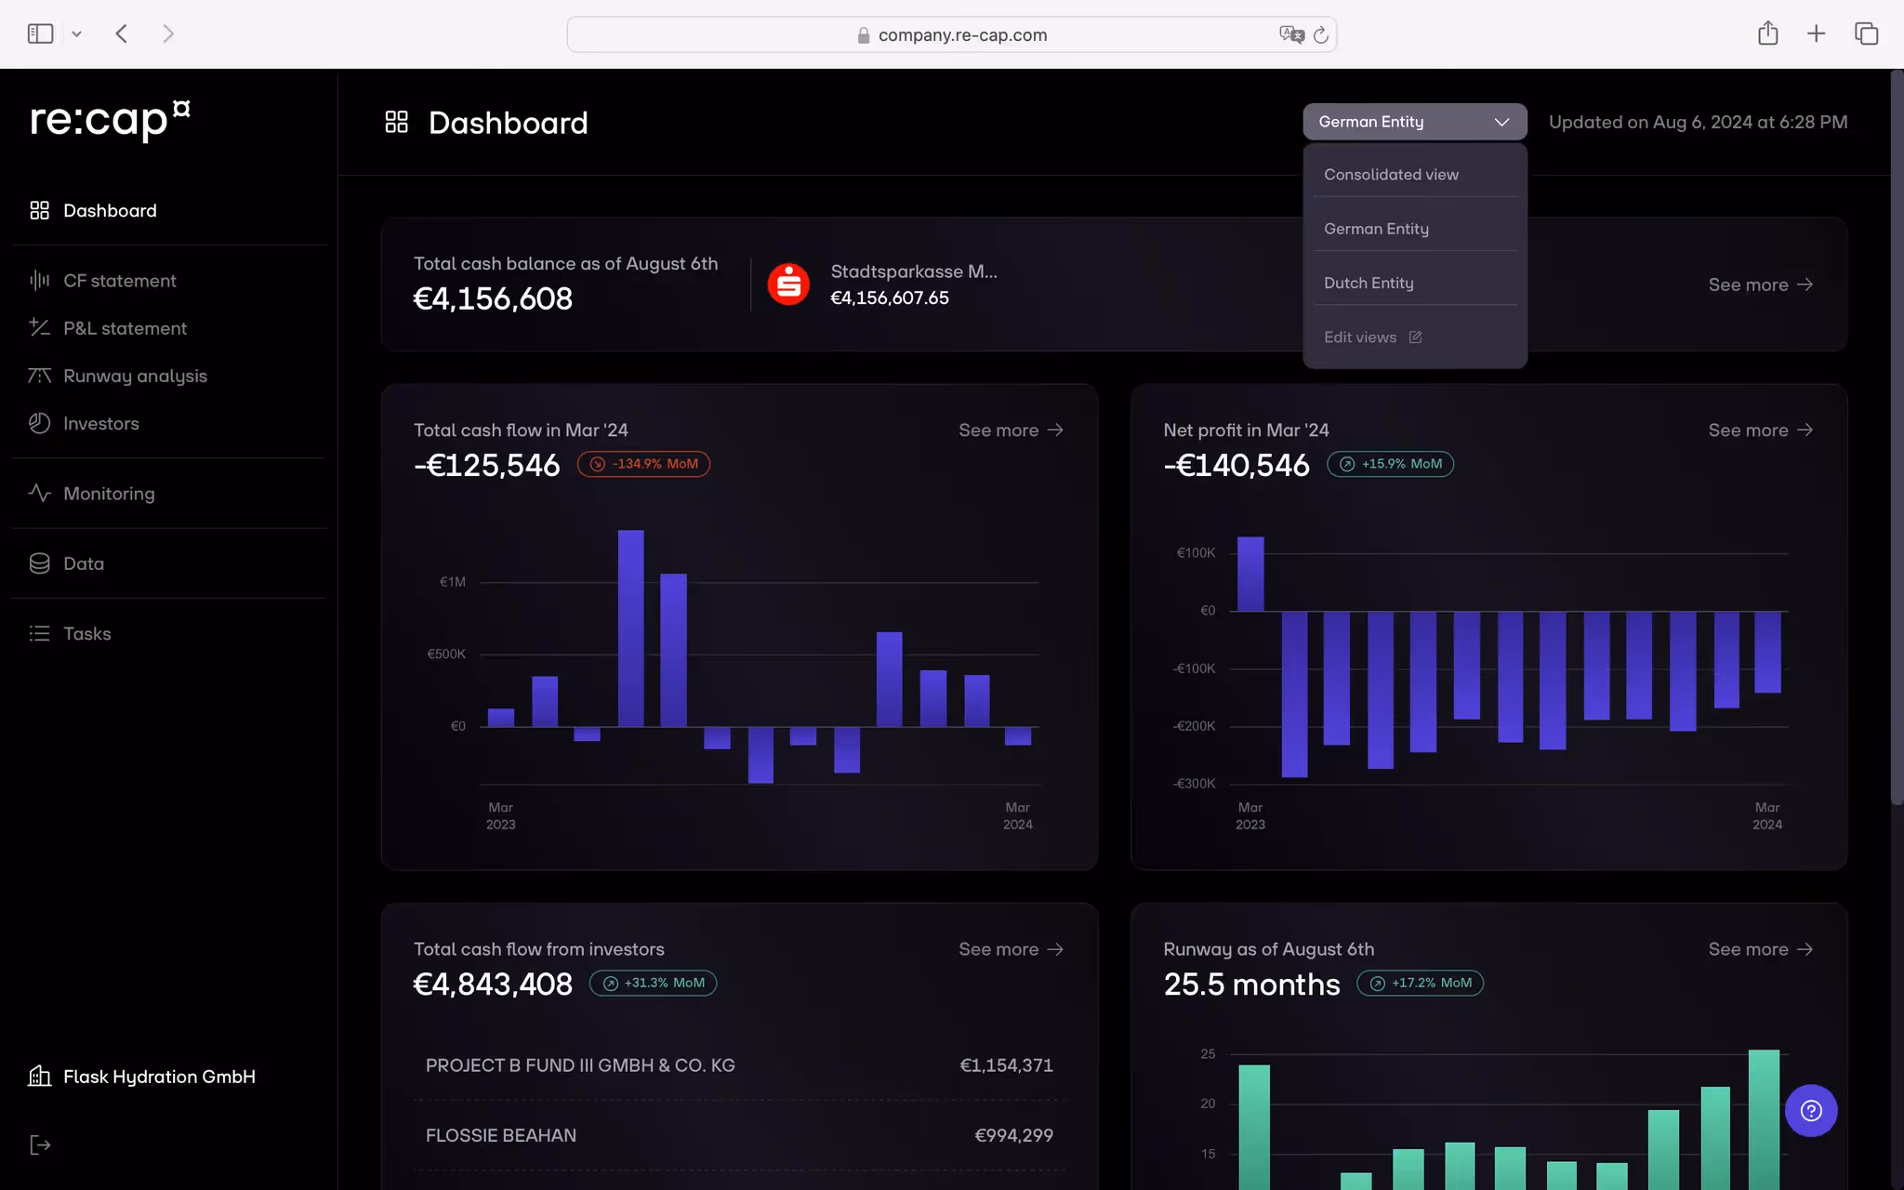The image size is (1904, 1190).
Task: Click the CF statement sidebar icon
Action: pos(39,280)
